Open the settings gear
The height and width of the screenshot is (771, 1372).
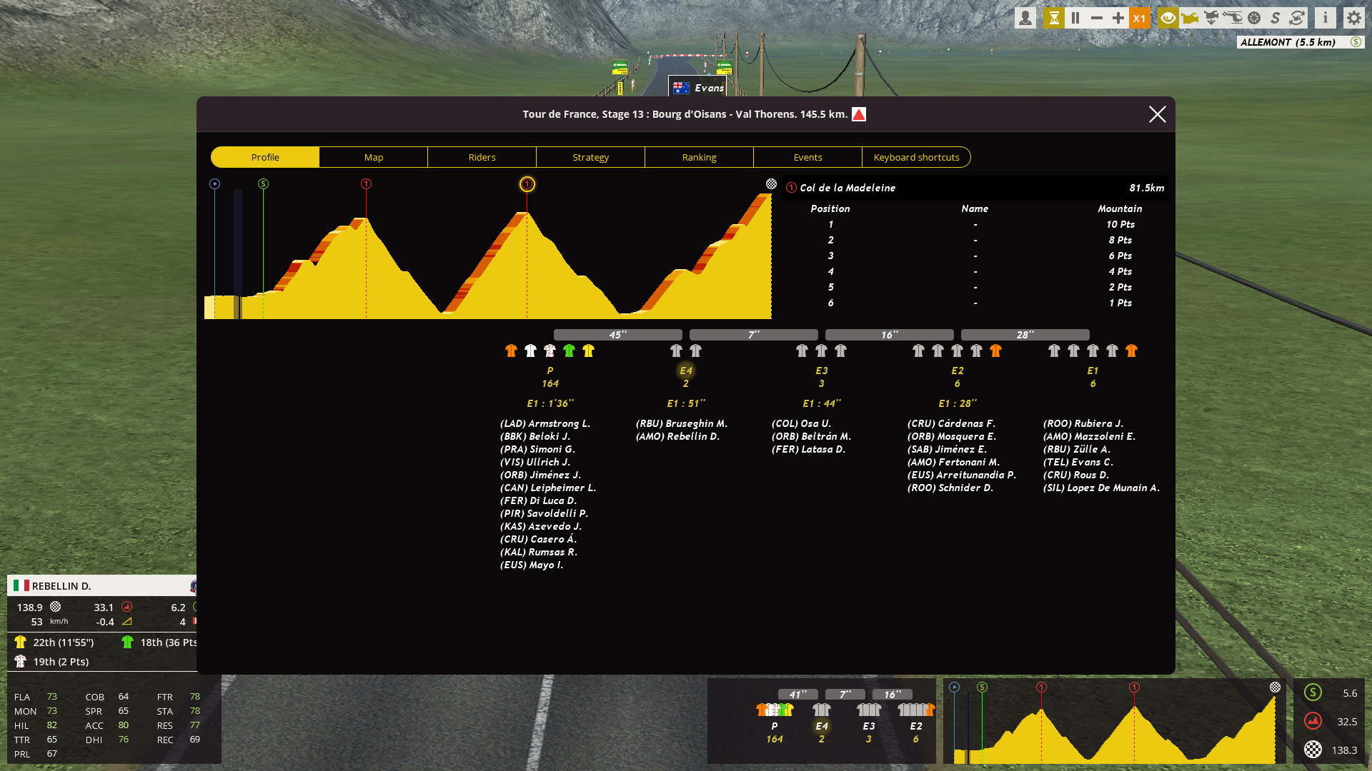click(x=1354, y=18)
